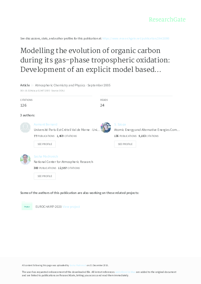Click SEE PROFILE for Aumont Bernard
The image size is (201, 284).
45,144
